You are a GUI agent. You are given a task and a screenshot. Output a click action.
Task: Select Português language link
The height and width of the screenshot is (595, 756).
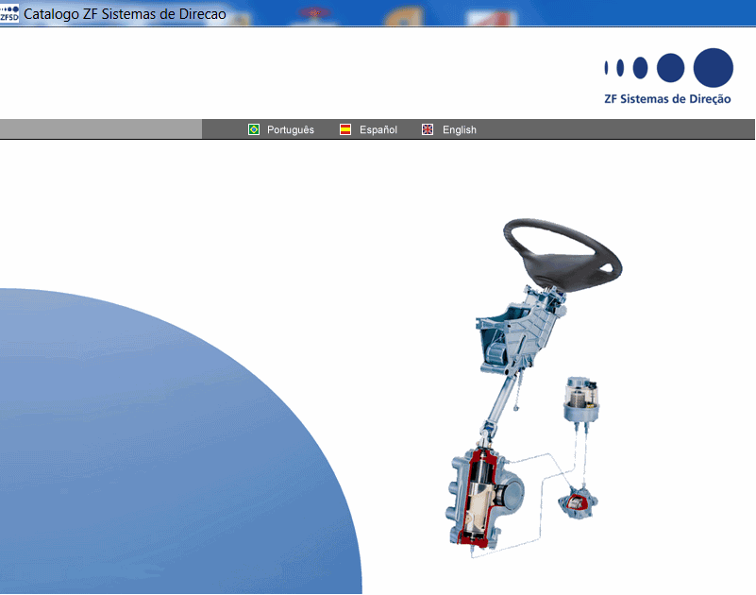291,129
